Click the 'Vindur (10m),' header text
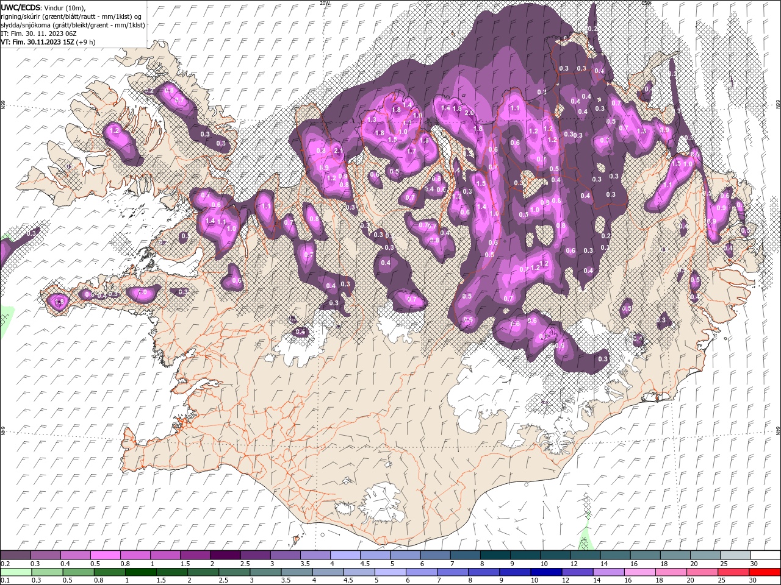This screenshot has width=781, height=585. tap(65, 7)
